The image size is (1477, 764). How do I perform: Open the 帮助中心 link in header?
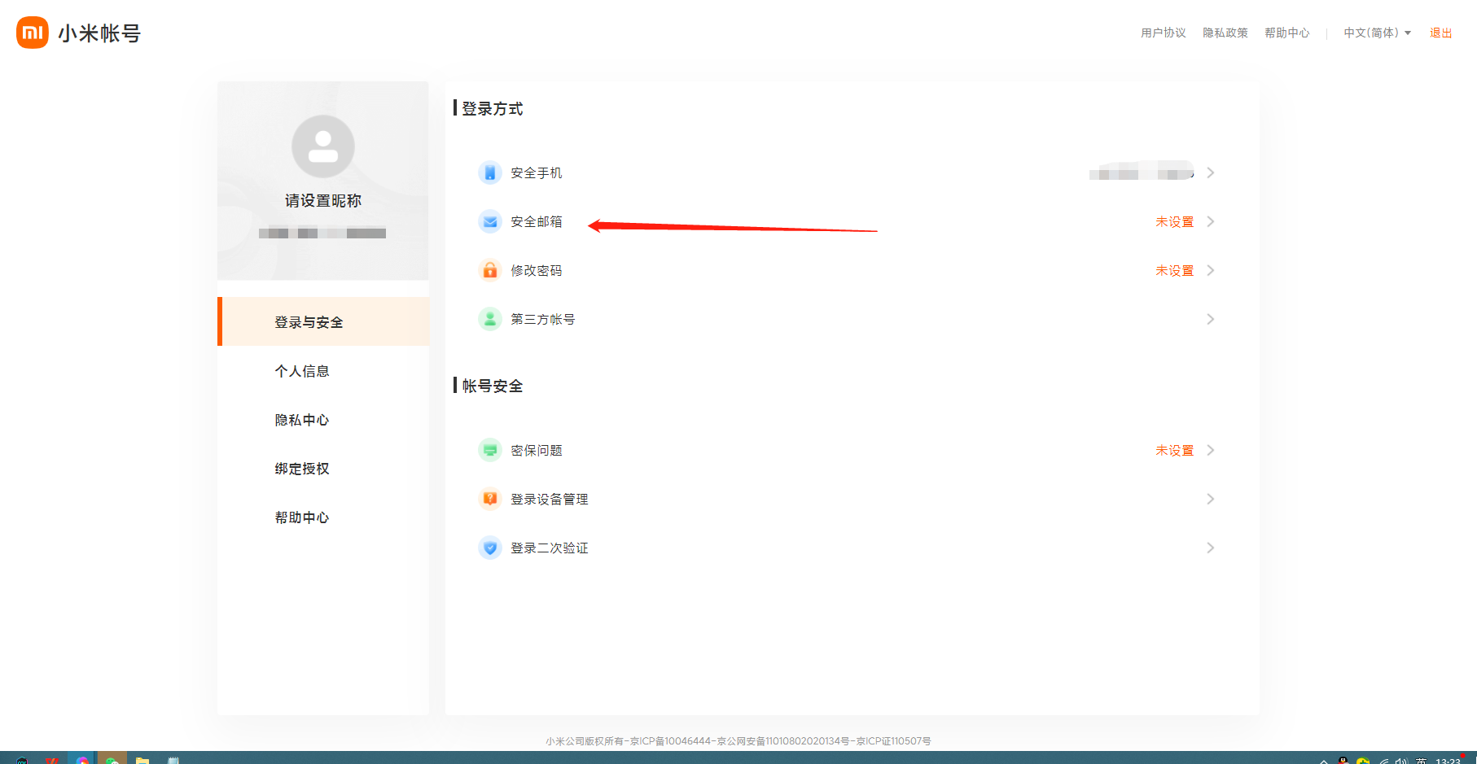point(1287,33)
